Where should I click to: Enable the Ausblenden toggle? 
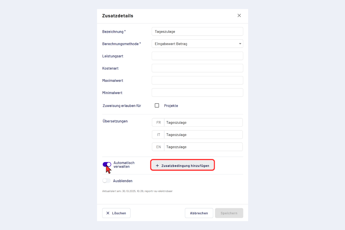pos(107,181)
